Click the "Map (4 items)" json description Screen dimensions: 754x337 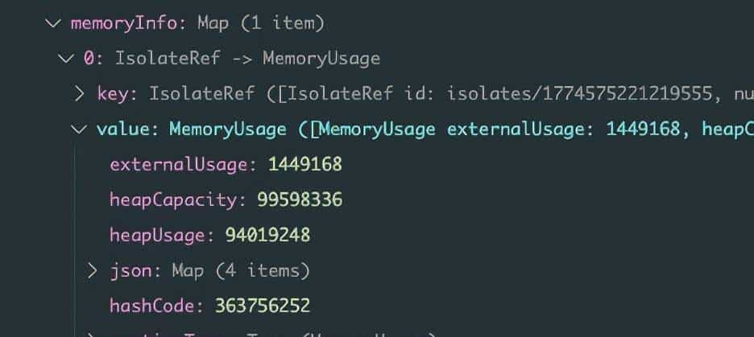pyautogui.click(x=241, y=270)
